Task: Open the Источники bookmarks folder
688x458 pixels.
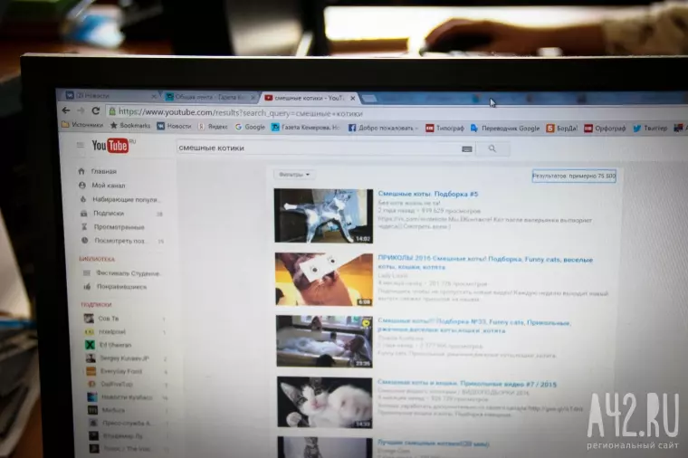Action: [x=82, y=125]
